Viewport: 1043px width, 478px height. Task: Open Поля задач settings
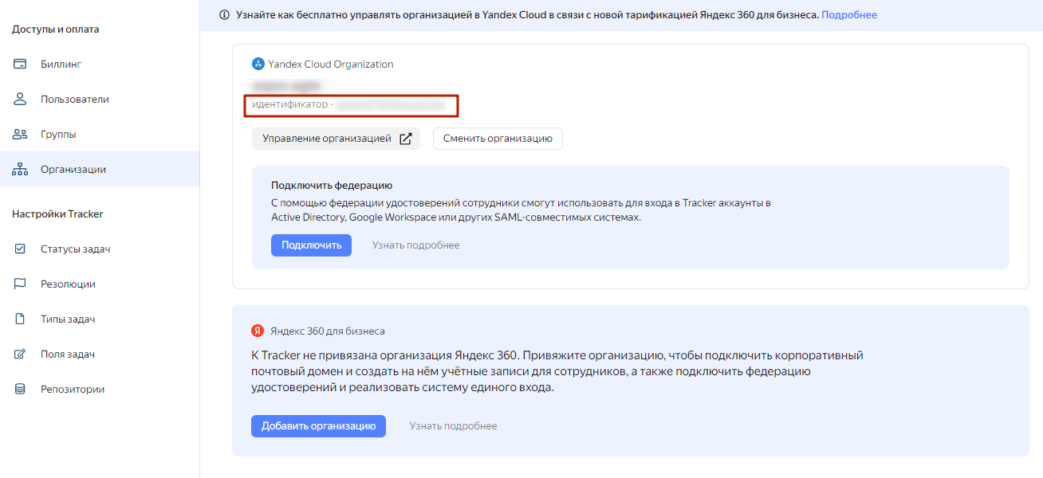[x=100, y=354]
